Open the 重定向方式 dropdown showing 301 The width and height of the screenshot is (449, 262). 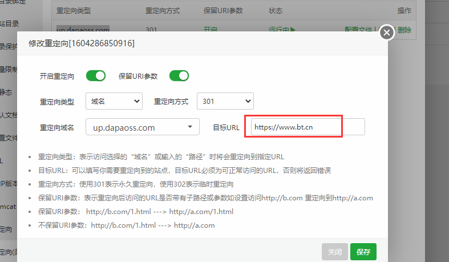point(225,101)
